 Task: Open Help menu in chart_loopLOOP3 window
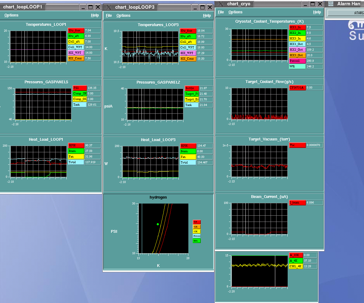pyautogui.click(x=207, y=15)
